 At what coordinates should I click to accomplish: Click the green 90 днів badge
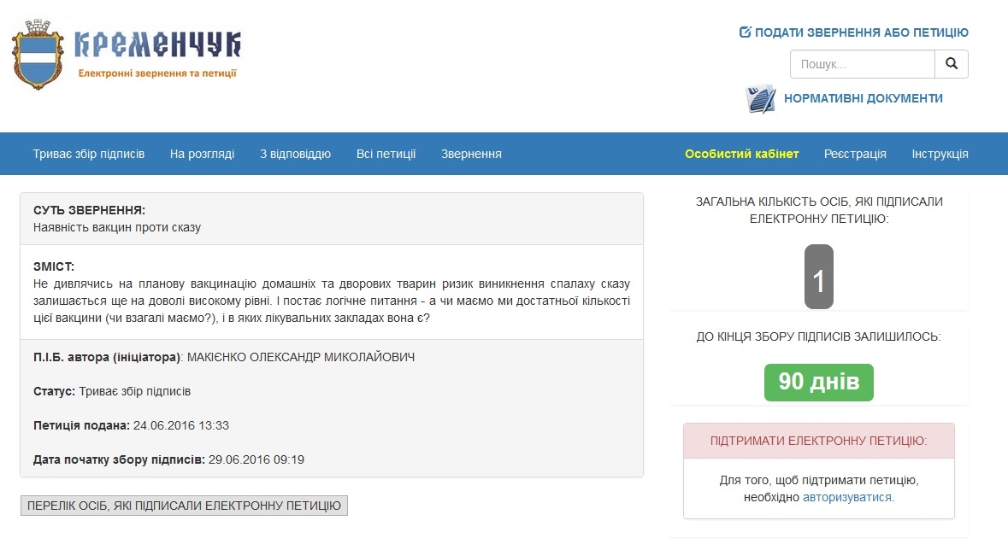pyautogui.click(x=818, y=382)
